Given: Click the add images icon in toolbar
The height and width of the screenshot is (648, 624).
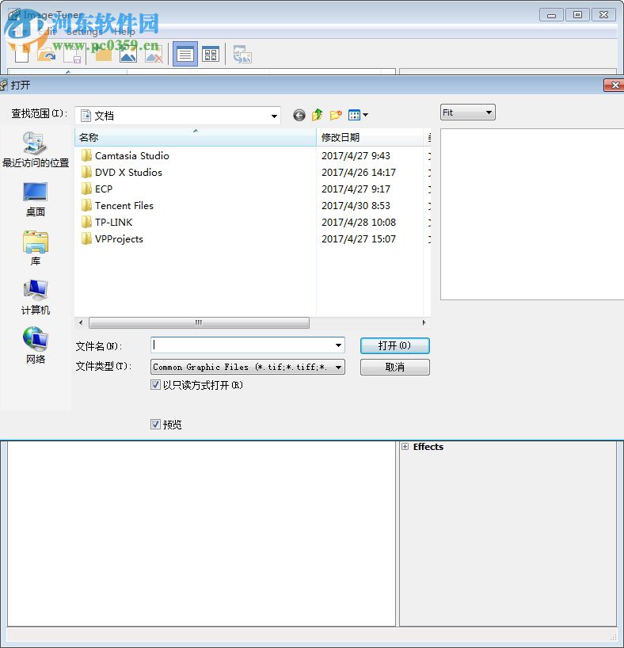Looking at the screenshot, I should click(128, 54).
